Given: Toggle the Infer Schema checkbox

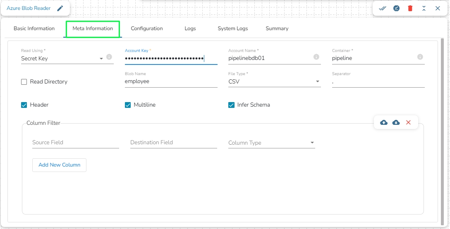Looking at the screenshot, I should point(232,105).
